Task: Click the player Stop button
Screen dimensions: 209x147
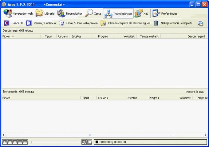Action: point(15,142)
